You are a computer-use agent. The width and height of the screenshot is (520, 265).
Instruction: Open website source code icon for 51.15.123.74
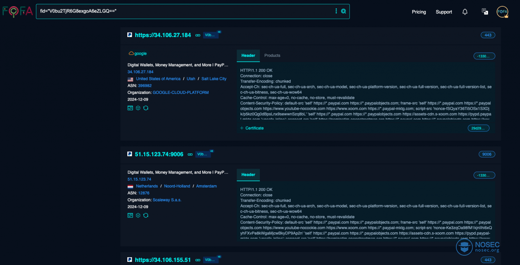[x=130, y=215]
